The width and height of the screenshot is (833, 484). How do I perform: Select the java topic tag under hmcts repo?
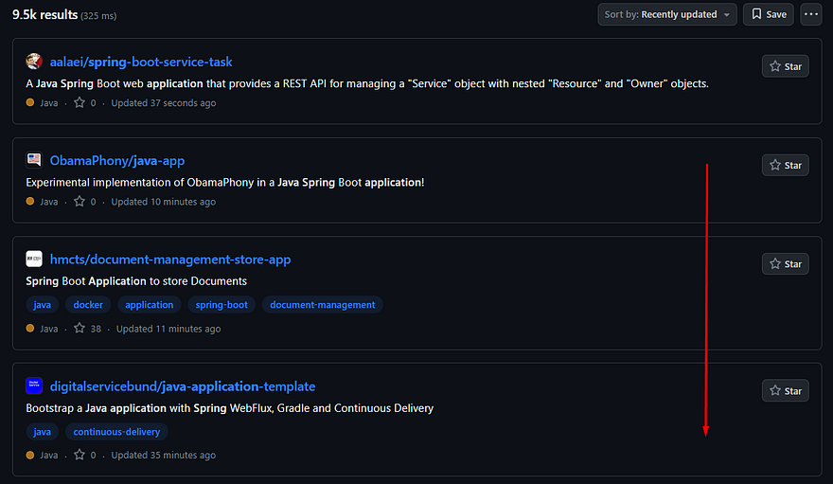[x=42, y=304]
